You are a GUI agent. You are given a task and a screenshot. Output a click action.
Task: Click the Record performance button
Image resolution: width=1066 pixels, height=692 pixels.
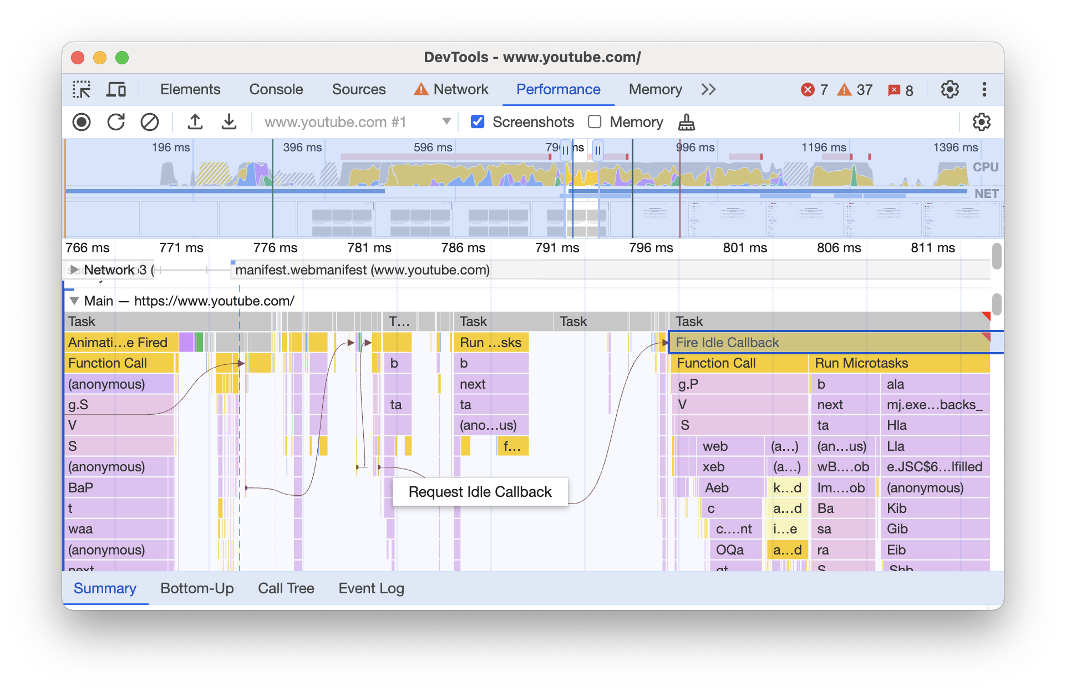80,121
